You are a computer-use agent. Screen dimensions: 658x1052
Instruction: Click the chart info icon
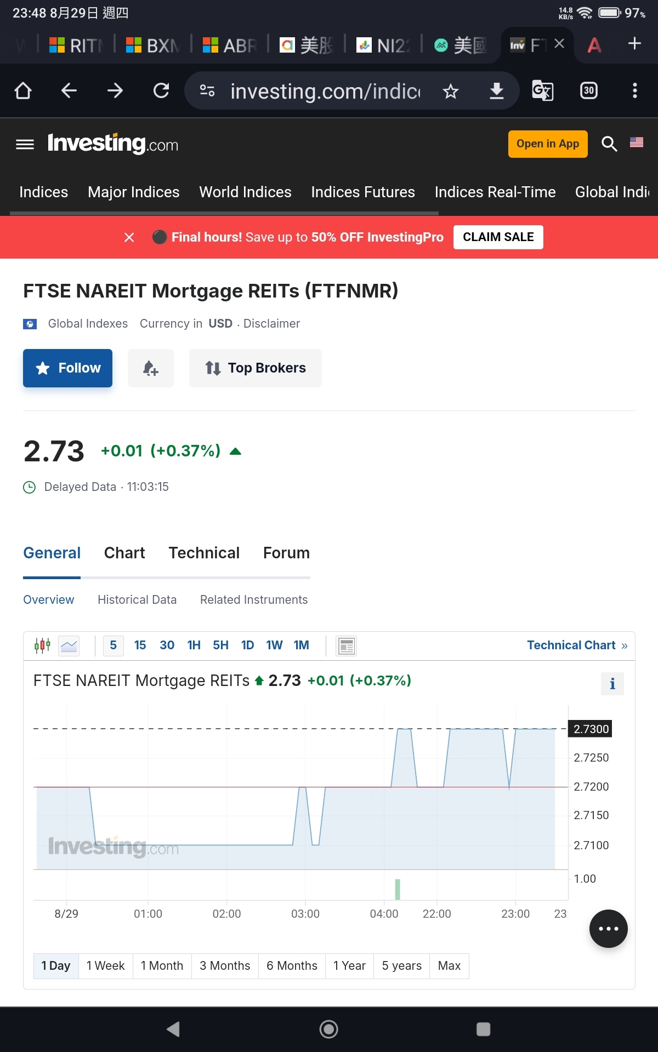612,684
